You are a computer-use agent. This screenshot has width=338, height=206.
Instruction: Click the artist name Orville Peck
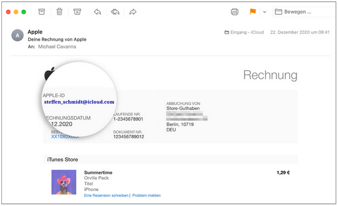pos(97,178)
